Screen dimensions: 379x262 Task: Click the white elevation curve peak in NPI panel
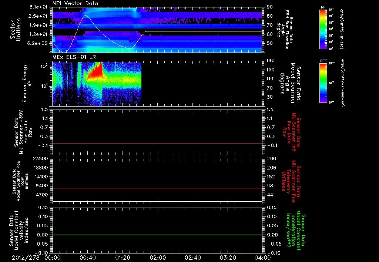click(85, 16)
